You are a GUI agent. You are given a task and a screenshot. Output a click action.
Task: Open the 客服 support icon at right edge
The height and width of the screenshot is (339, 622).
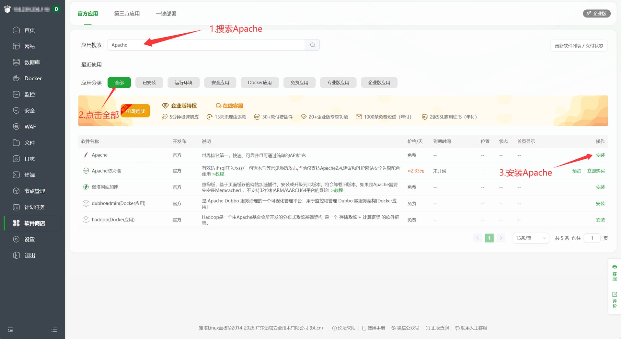tap(615, 273)
